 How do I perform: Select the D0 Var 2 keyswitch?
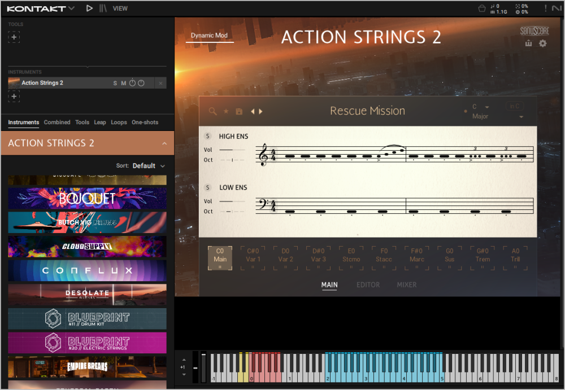click(285, 258)
